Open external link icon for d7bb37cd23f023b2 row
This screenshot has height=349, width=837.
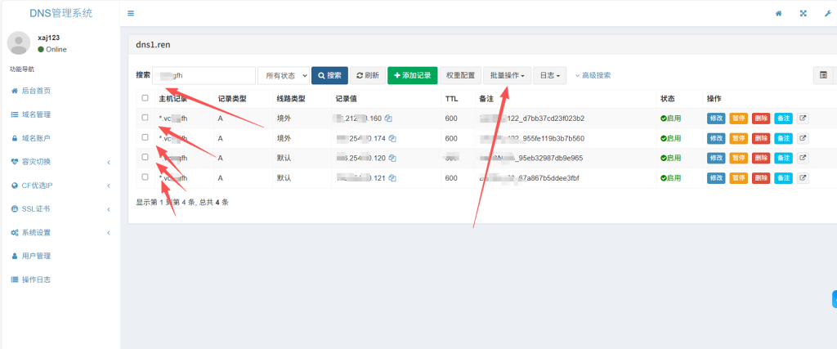[803, 119]
